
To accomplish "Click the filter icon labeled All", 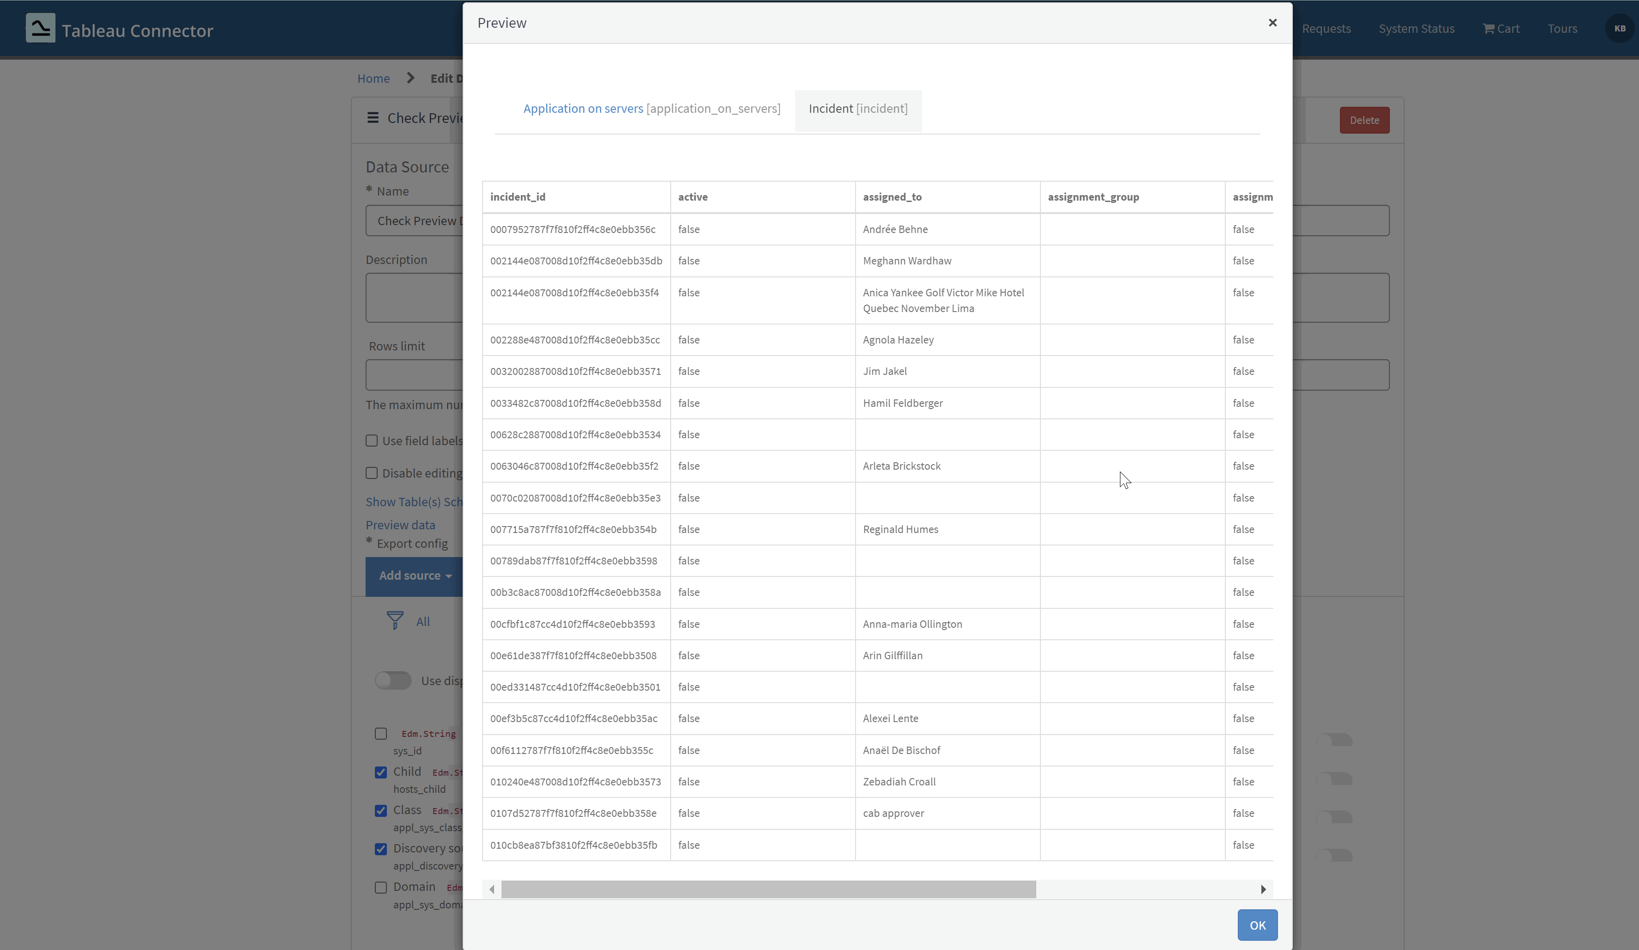I will click(396, 620).
